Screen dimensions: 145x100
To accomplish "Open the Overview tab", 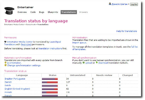I will point(22,12).
